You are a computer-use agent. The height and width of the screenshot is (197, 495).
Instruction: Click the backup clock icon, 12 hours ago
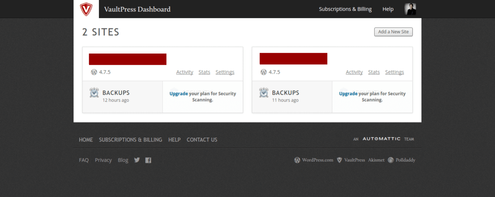tap(94, 93)
